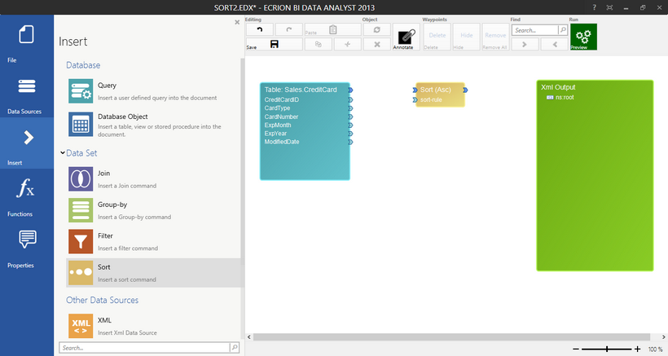The height and width of the screenshot is (356, 668).
Task: Zoom in with the plus button
Action: click(x=637, y=349)
